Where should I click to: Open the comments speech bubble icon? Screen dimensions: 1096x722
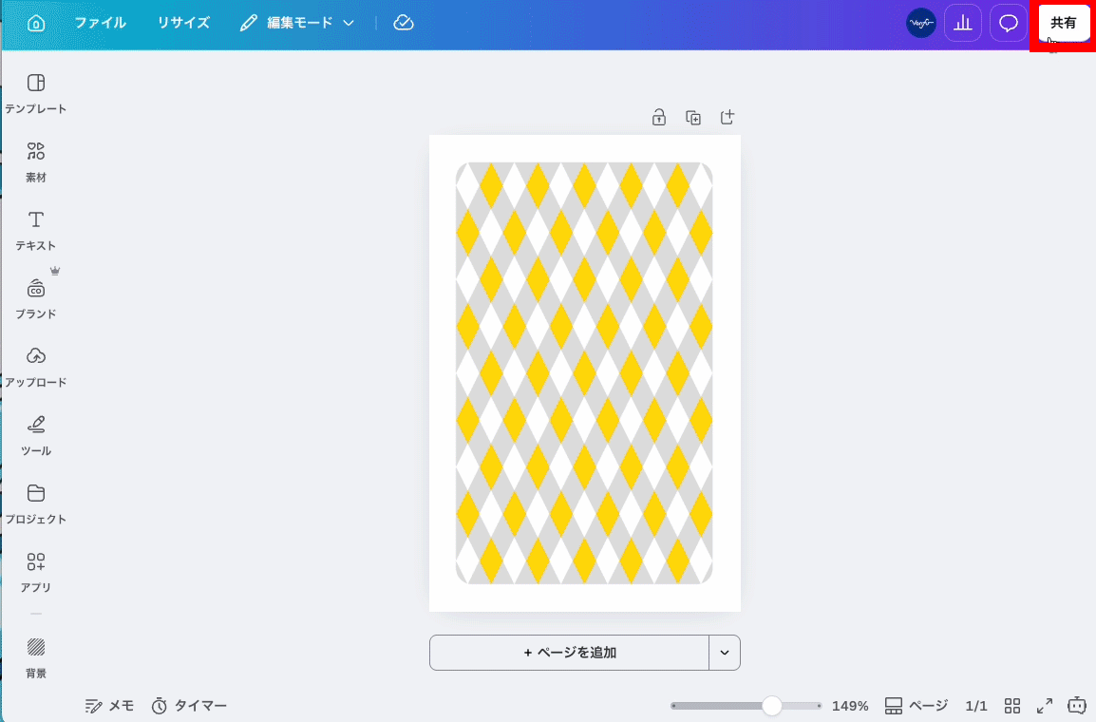click(1008, 23)
